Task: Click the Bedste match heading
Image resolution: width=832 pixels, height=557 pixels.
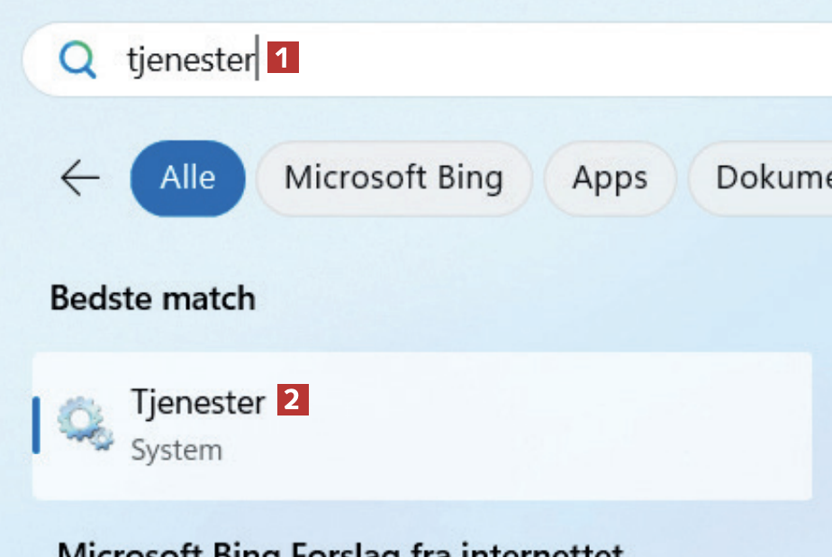Action: tap(153, 298)
